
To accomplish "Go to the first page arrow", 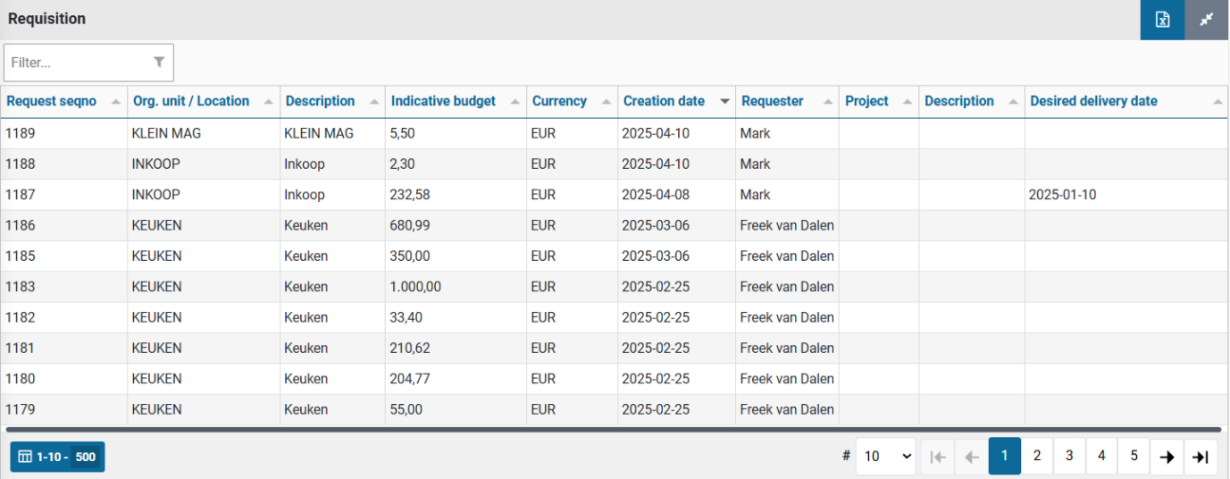I will (x=937, y=456).
